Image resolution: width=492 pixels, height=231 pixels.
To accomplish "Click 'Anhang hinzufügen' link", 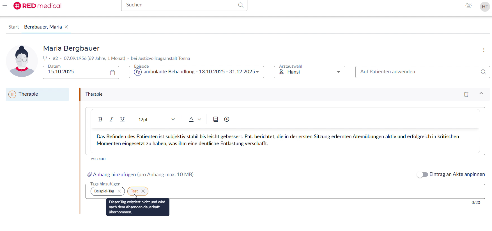I will pos(114,175).
